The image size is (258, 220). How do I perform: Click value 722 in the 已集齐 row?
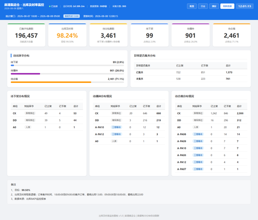pos(179,72)
